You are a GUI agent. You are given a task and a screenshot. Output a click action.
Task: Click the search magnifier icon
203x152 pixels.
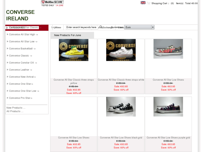pos(101,27)
